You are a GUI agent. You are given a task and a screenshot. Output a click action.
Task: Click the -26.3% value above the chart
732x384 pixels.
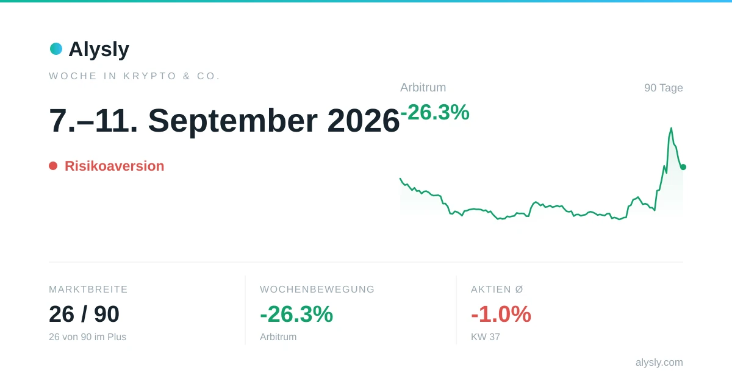tap(435, 112)
